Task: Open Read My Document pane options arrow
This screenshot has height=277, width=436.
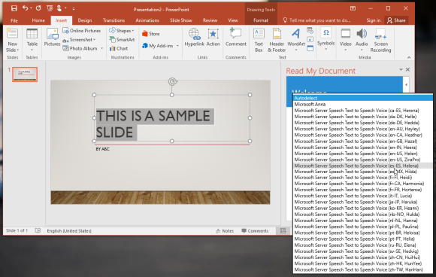Action: [401, 69]
